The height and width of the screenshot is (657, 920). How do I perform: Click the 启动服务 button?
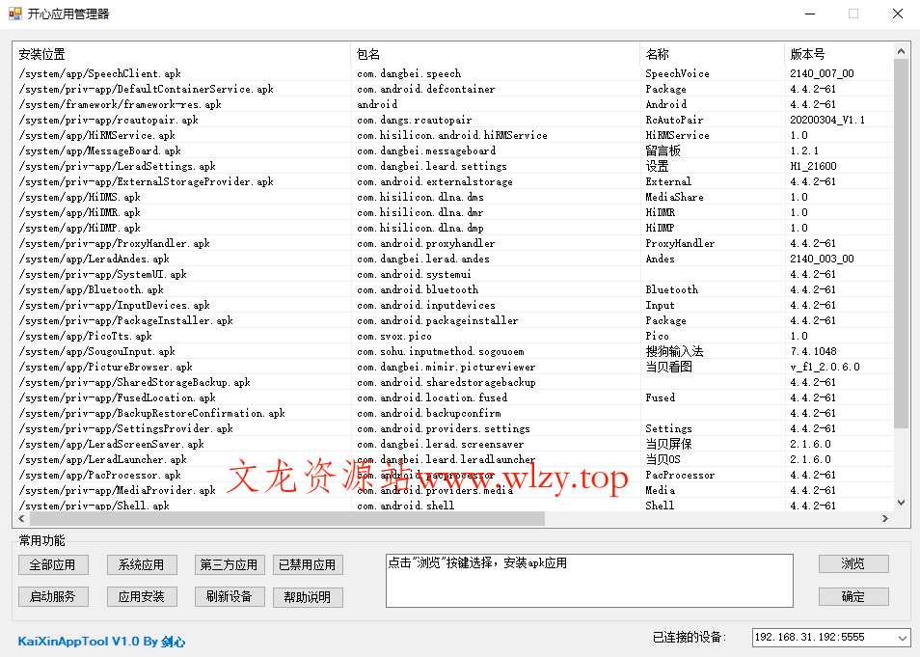[52, 596]
